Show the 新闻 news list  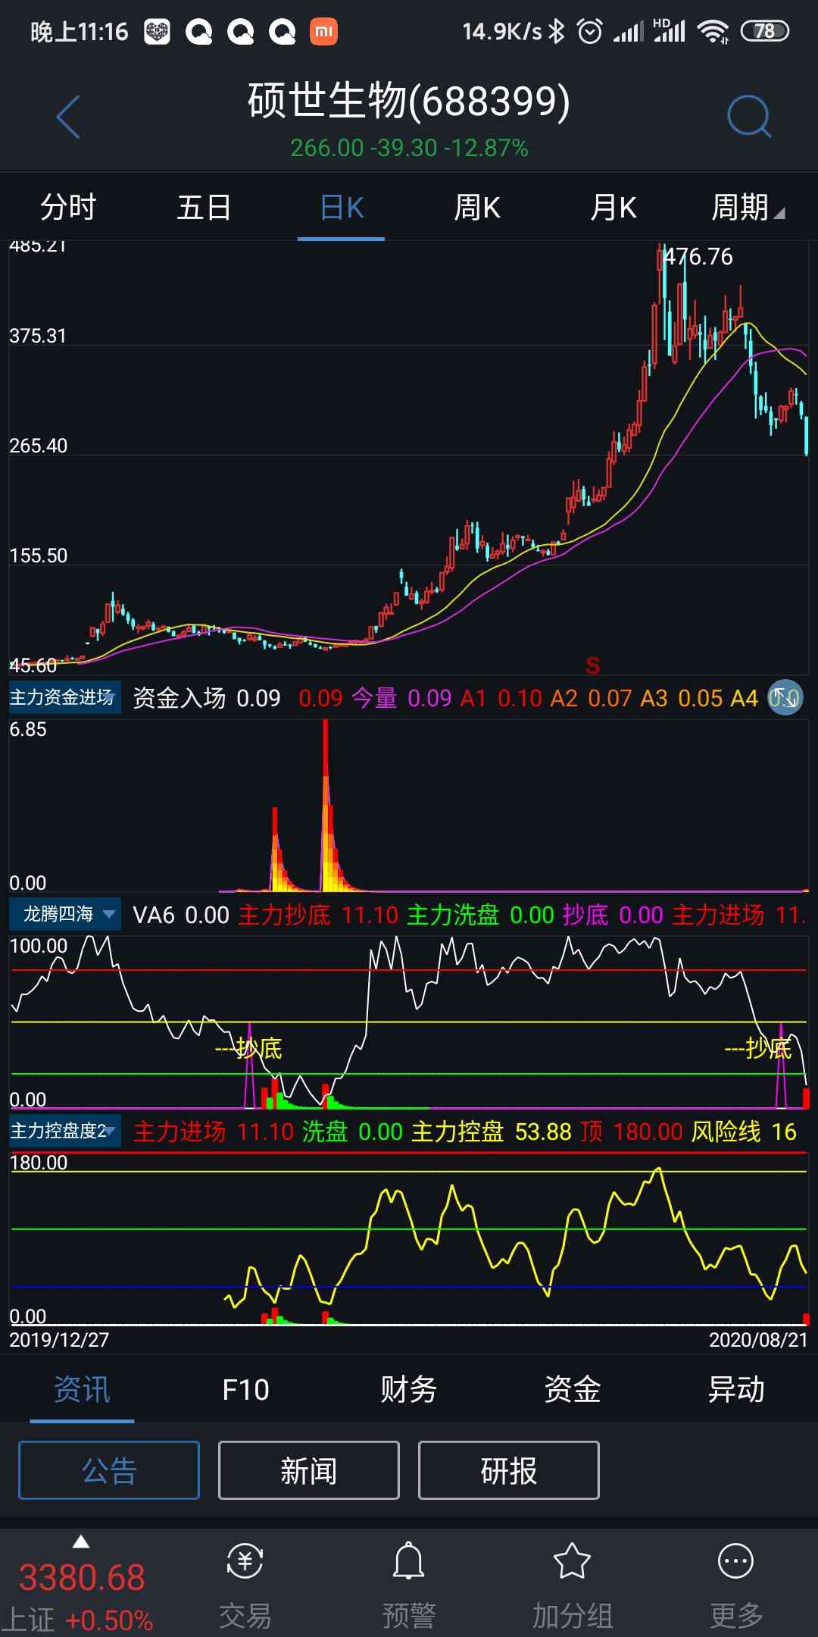coord(309,1470)
